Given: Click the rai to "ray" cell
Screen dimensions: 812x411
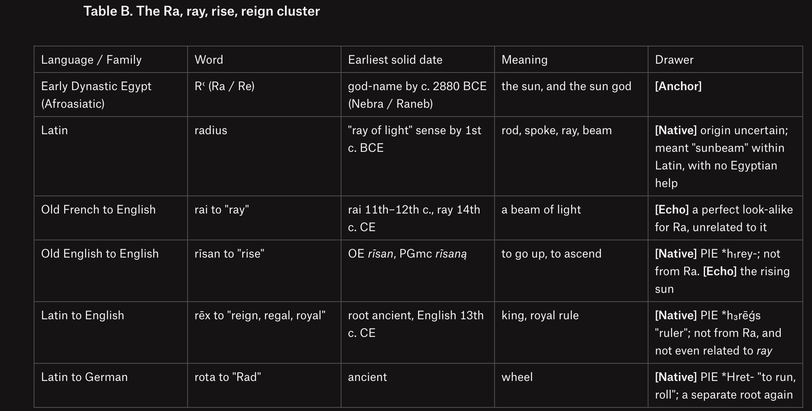Looking at the screenshot, I should click(x=265, y=218).
